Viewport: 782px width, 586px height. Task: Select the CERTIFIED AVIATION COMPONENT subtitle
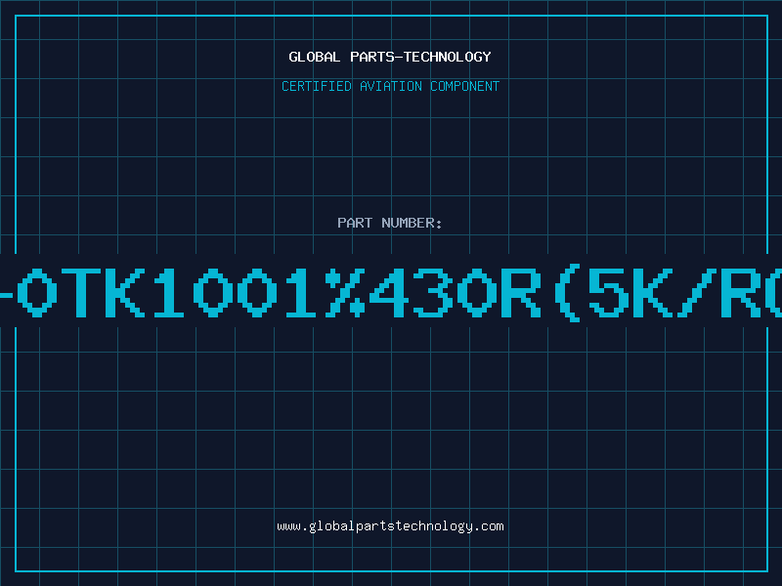click(390, 86)
